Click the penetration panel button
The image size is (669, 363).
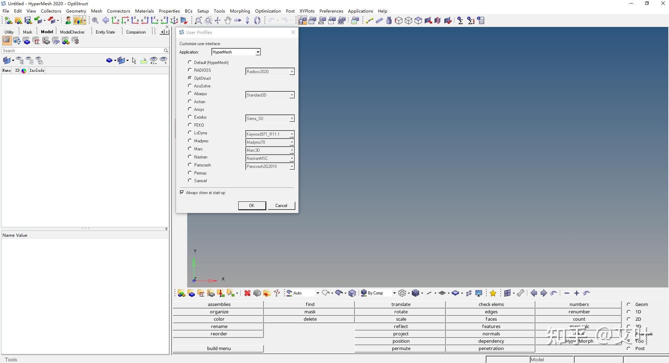point(491,348)
